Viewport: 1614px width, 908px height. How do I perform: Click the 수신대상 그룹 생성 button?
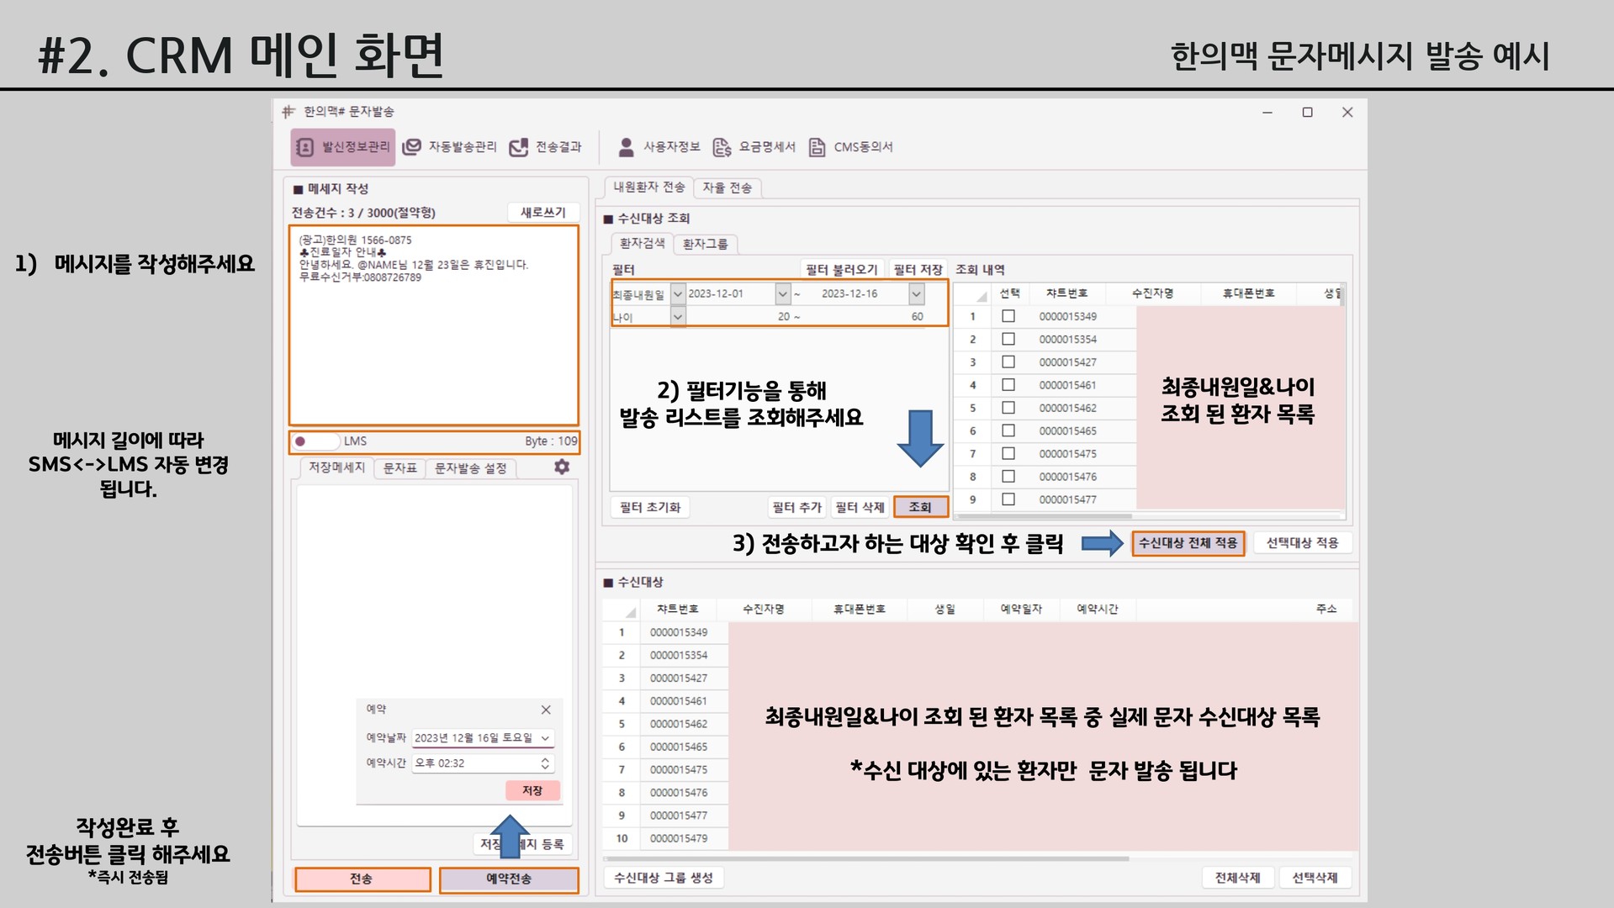pyautogui.click(x=664, y=878)
